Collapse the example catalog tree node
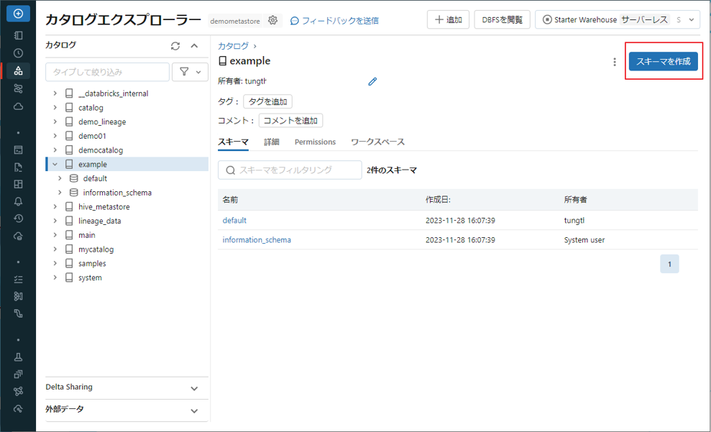The width and height of the screenshot is (711, 432). [55, 165]
